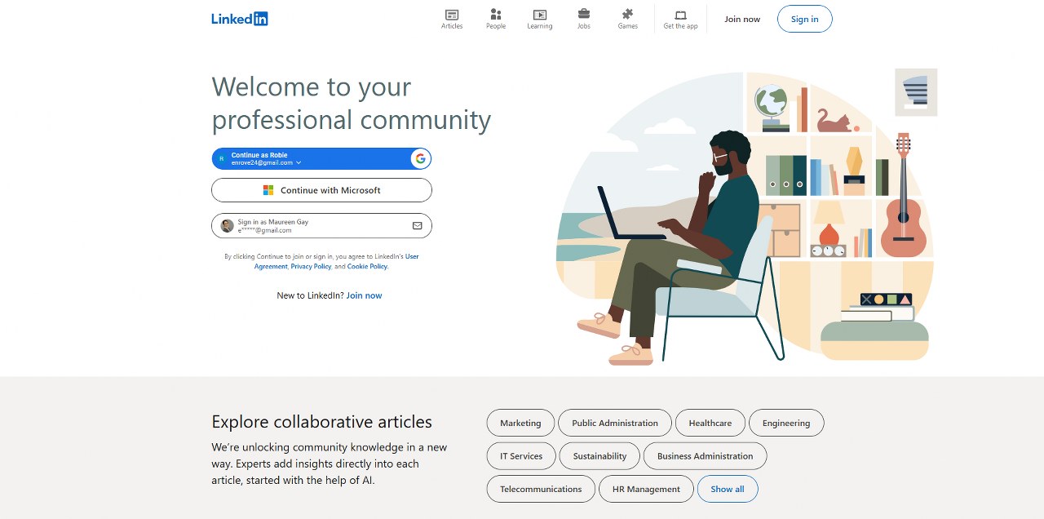Viewport: 1044px width, 519px height.
Task: Select the Engineering topic pill
Action: (786, 423)
